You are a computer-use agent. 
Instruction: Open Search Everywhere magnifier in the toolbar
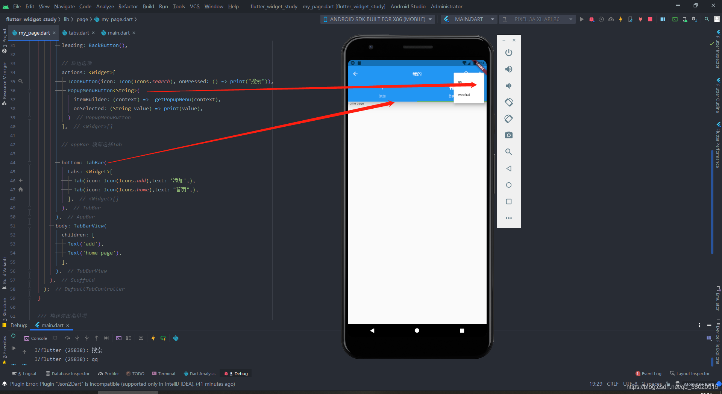point(707,19)
